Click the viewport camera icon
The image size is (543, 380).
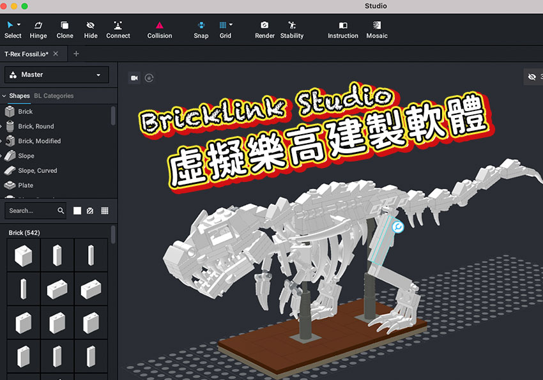click(x=134, y=78)
